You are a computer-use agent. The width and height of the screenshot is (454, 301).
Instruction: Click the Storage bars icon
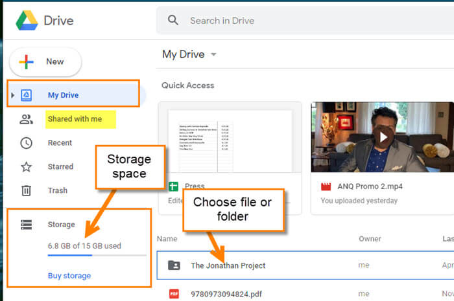coord(27,225)
